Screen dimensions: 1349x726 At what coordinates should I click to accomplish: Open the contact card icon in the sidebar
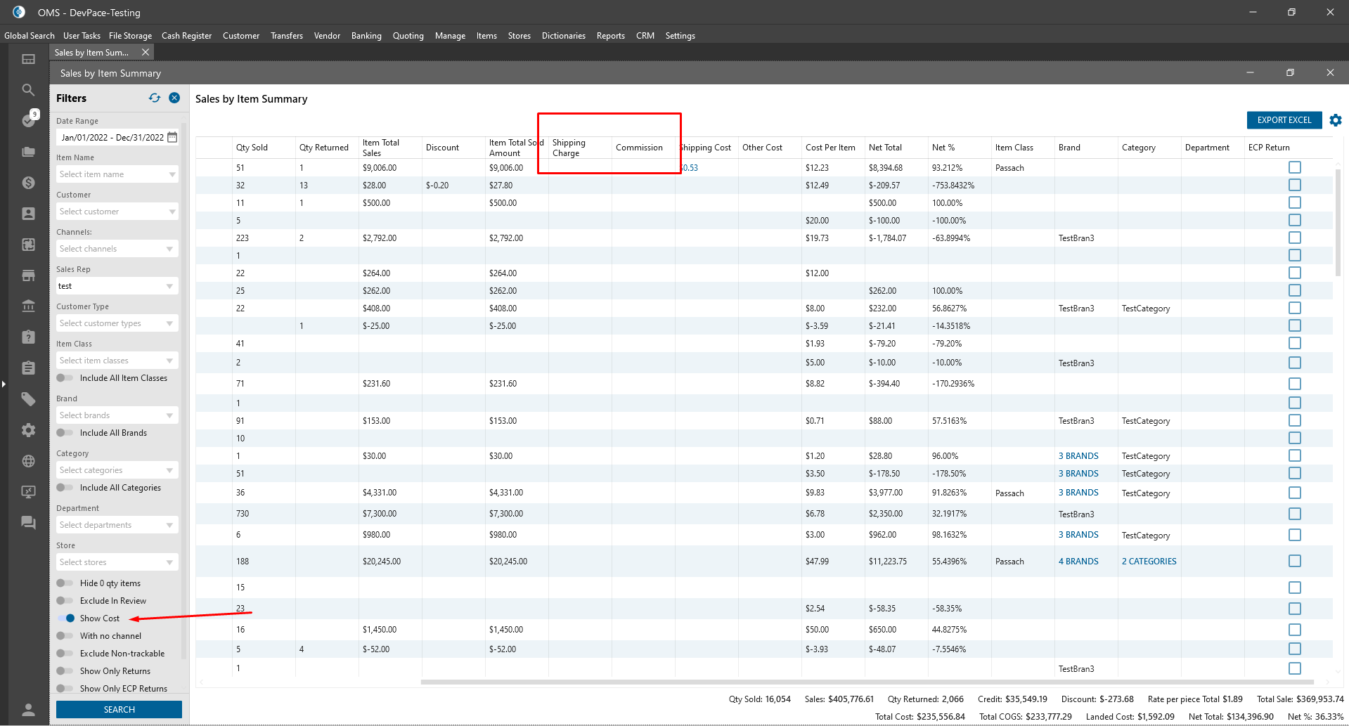[28, 214]
